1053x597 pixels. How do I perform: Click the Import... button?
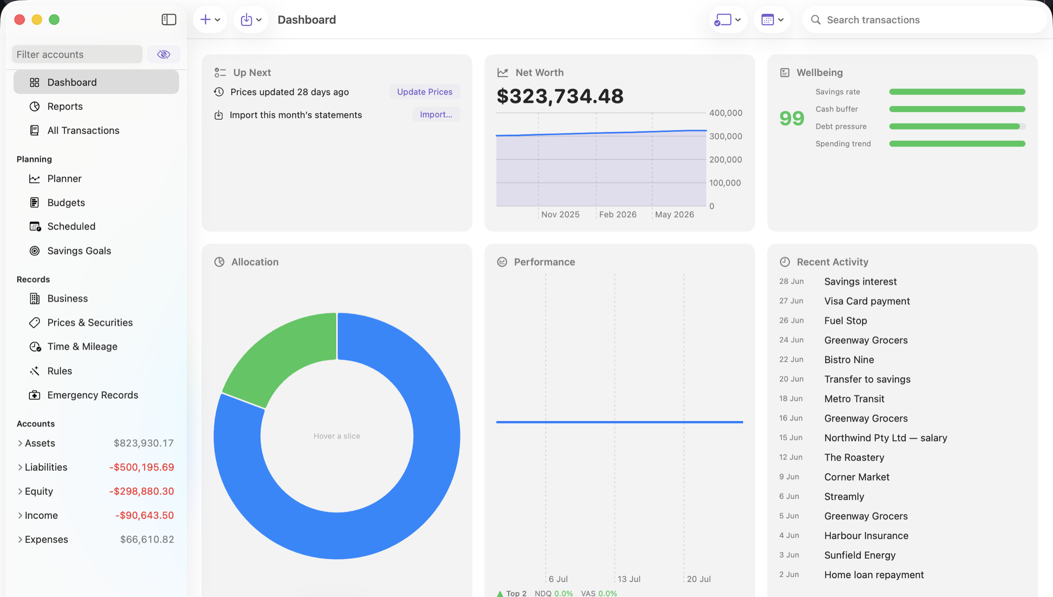436,114
